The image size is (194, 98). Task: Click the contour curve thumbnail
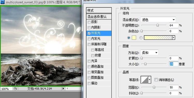pyautogui.click(x=145, y=80)
